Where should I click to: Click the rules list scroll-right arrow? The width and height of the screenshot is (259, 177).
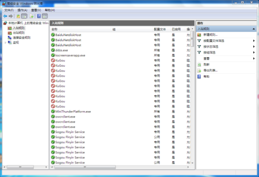point(188,167)
